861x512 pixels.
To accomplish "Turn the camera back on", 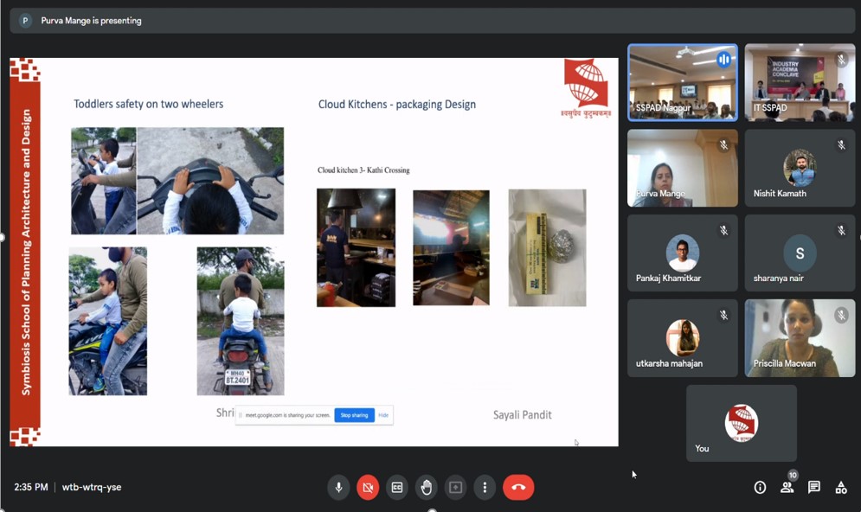I will click(368, 488).
